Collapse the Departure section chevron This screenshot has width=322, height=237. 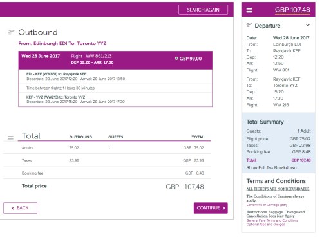(x=308, y=25)
